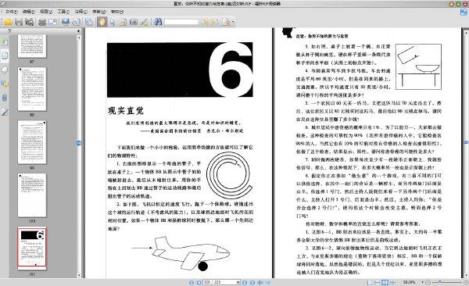Go to first page button

pyautogui.click(x=192, y=282)
